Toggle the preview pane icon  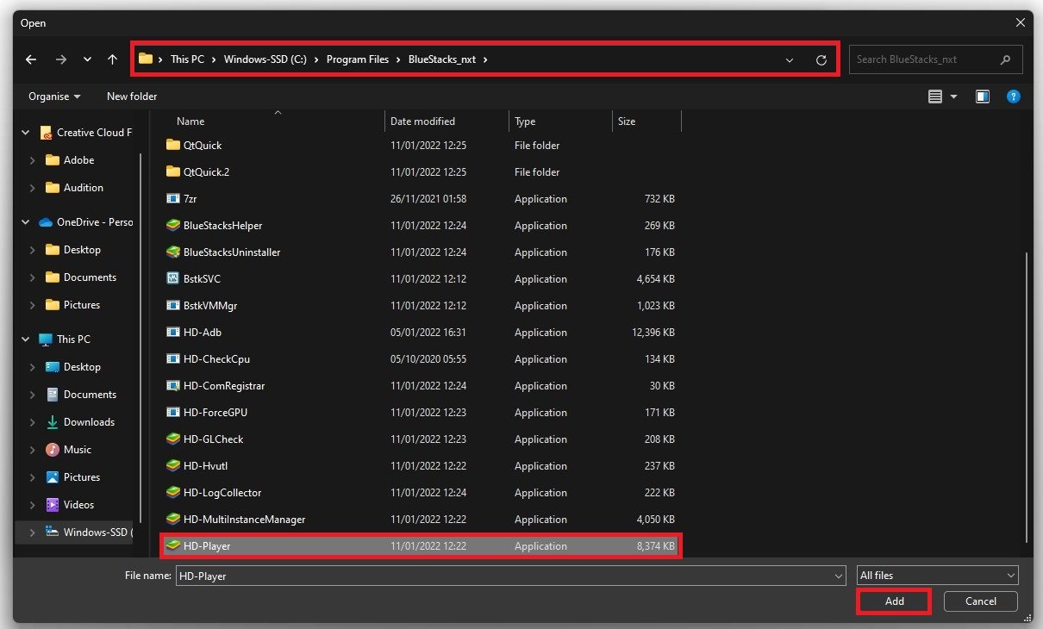[x=982, y=97]
